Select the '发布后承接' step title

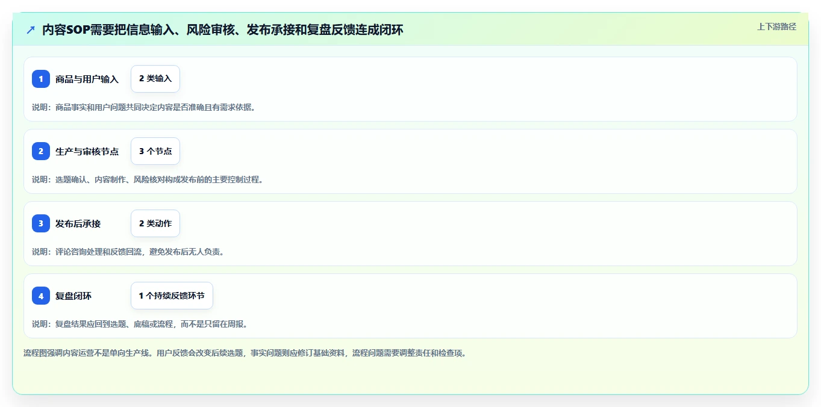point(78,223)
